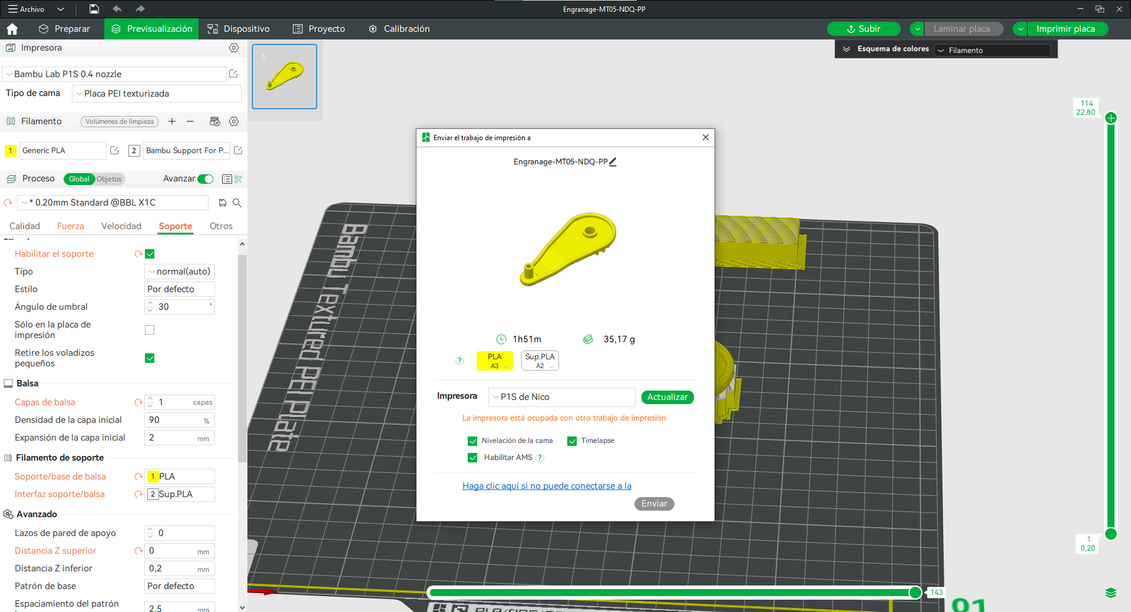Click the redo arrow icon
This screenshot has height=612, width=1131.
140,9
